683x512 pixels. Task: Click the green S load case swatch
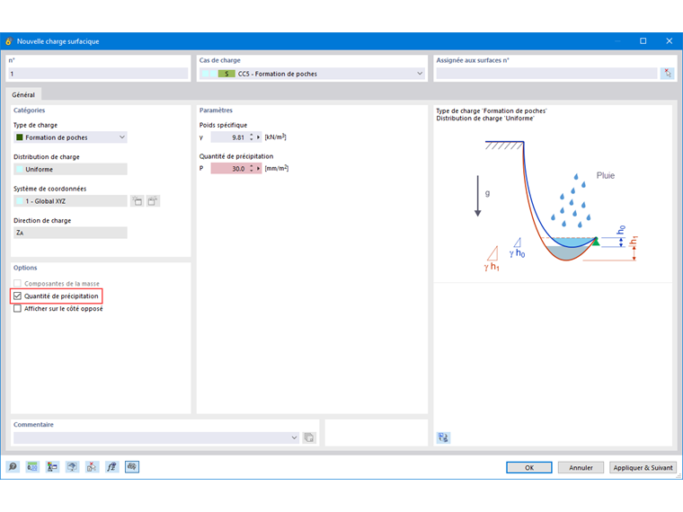tap(226, 74)
